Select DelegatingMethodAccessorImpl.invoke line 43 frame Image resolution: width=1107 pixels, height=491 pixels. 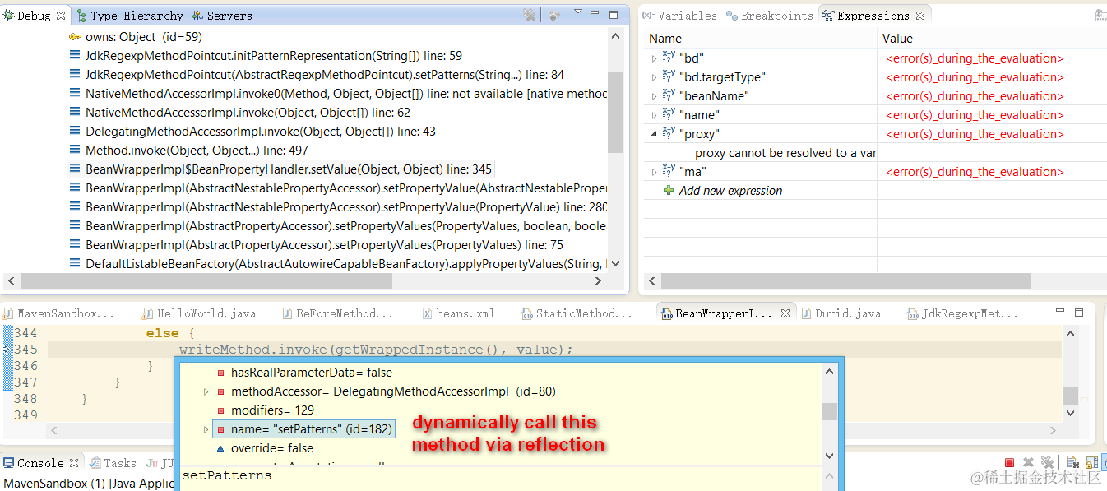click(252, 132)
